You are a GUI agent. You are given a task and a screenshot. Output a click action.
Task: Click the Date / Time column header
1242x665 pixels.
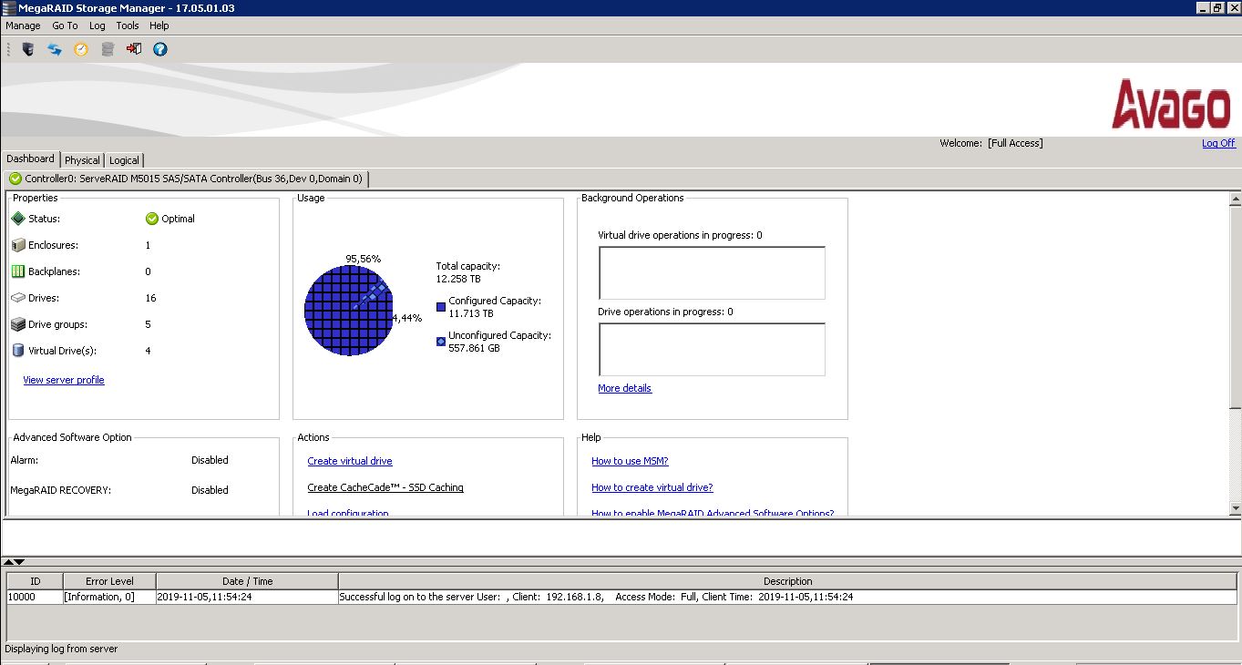click(x=247, y=581)
